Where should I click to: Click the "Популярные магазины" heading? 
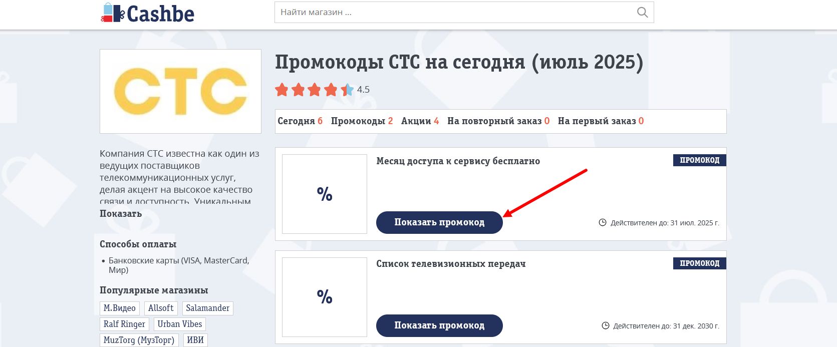coord(154,290)
